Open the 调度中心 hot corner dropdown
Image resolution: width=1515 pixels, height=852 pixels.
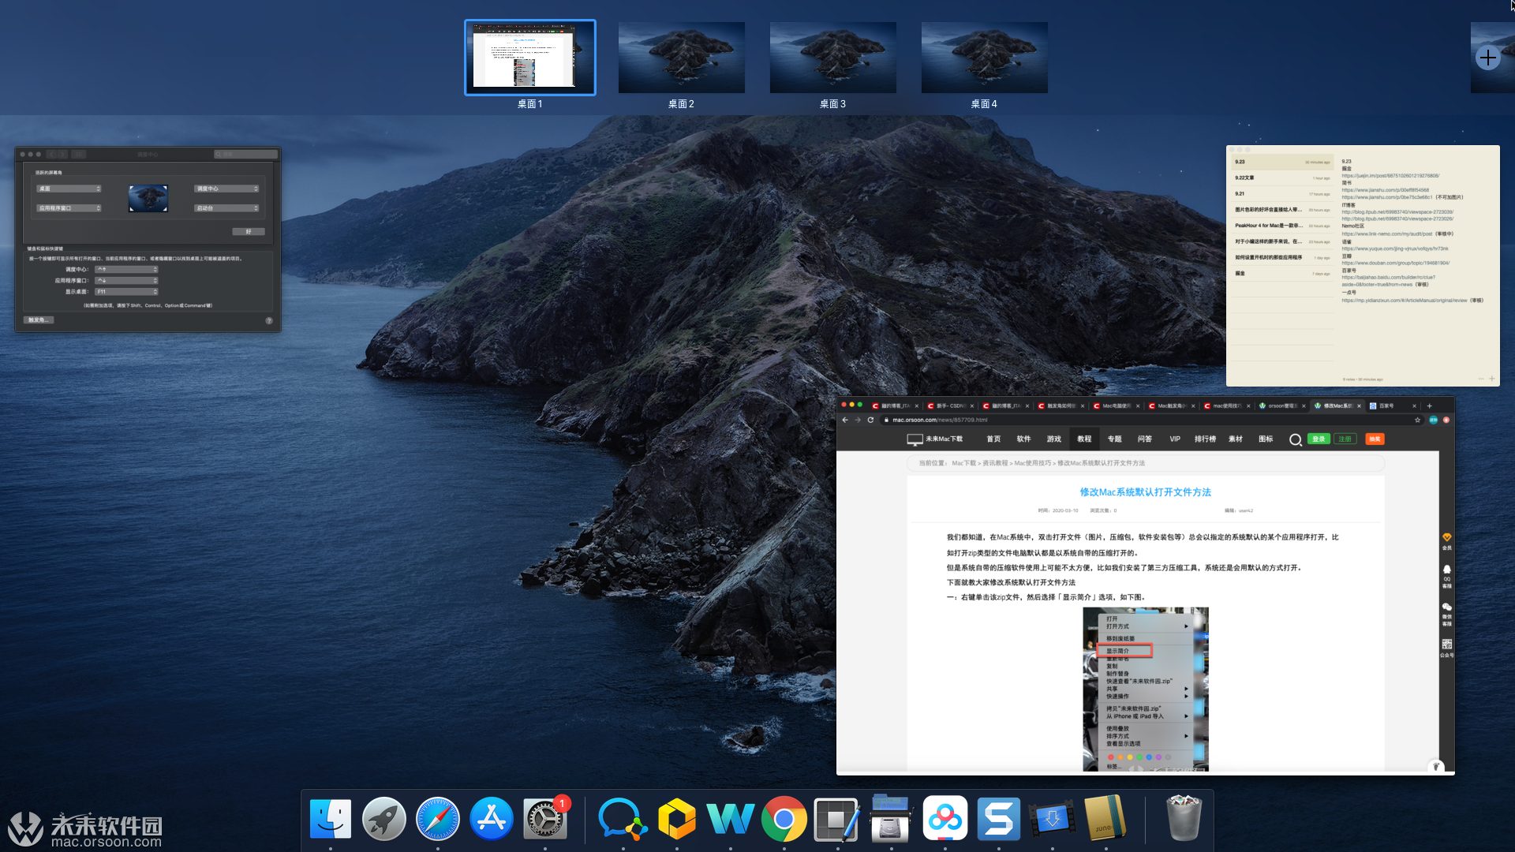tap(226, 189)
